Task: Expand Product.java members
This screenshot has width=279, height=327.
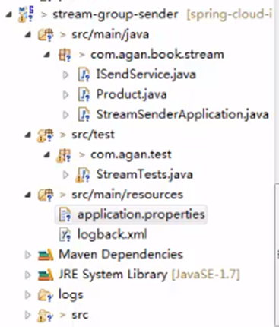Action: [65, 95]
